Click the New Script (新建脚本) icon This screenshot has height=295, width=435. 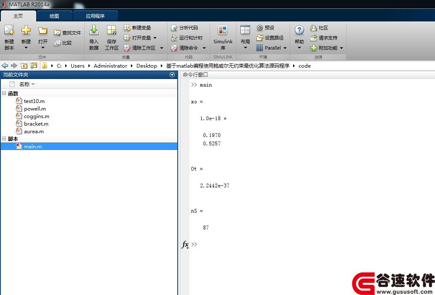coord(9,30)
